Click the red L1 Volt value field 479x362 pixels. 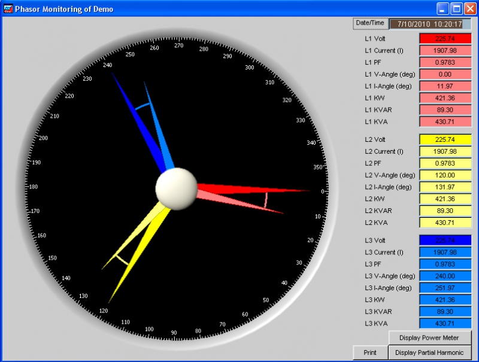(445, 38)
